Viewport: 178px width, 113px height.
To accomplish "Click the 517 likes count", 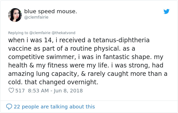I will click(x=20, y=90).
